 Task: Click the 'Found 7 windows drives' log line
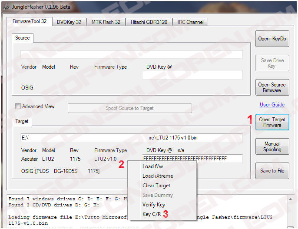pos(67,199)
